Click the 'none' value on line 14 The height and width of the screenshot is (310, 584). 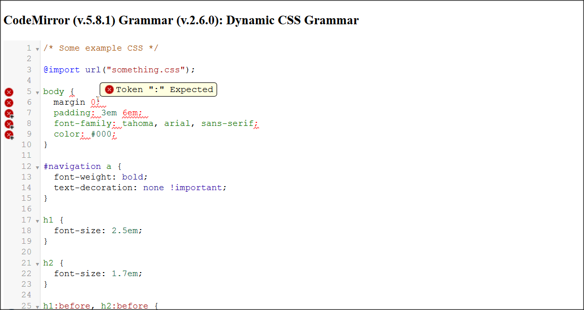point(154,188)
